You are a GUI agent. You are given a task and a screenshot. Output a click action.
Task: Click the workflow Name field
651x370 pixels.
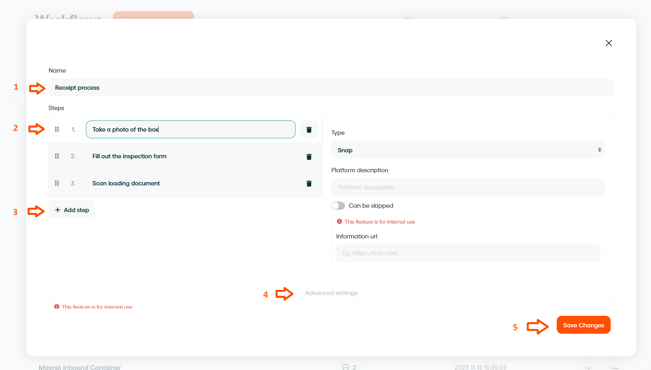[x=331, y=88]
